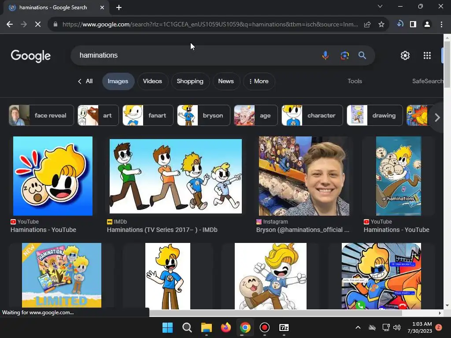Open the character kicking ball image
Viewport: 451px width, 338px height.
[270, 276]
